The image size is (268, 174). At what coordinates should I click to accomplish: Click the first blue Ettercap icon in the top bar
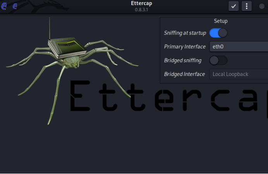[x=4, y=6]
